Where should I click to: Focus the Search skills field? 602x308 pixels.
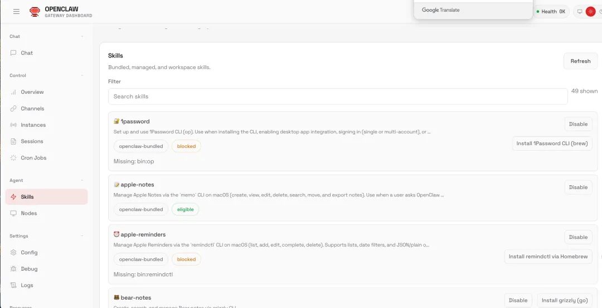(338, 97)
